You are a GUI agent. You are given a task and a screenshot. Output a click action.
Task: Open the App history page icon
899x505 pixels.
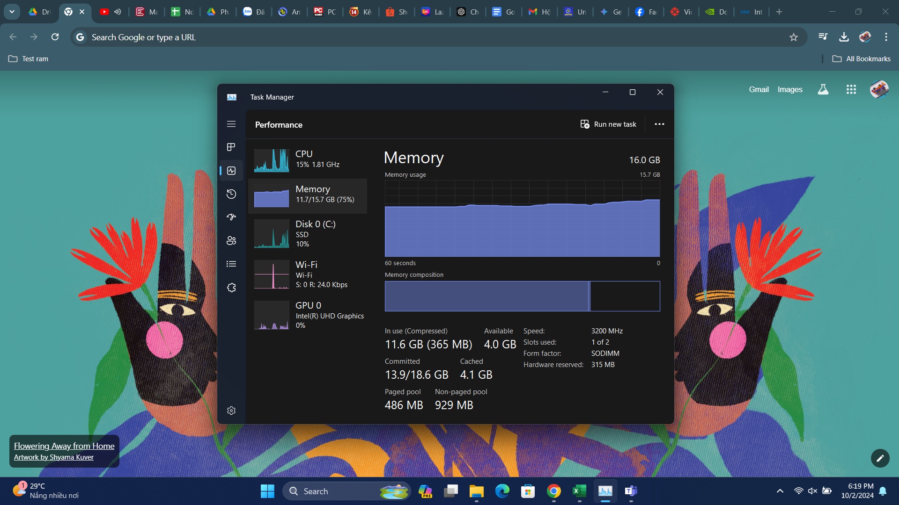click(x=231, y=194)
